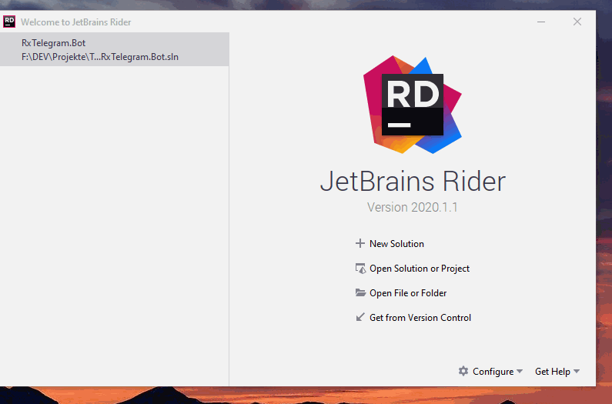
Task: Open the Configure menu
Action: click(493, 372)
